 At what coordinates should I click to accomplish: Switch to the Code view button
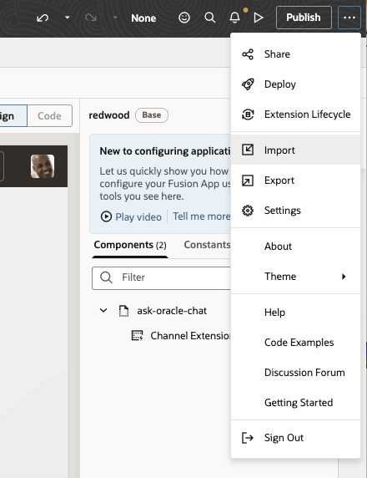(x=49, y=116)
